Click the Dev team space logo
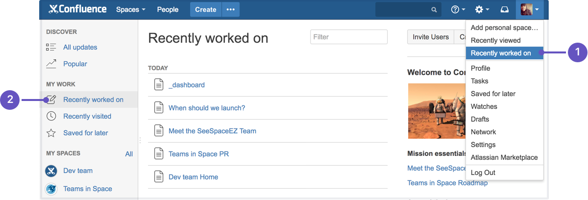 click(51, 171)
